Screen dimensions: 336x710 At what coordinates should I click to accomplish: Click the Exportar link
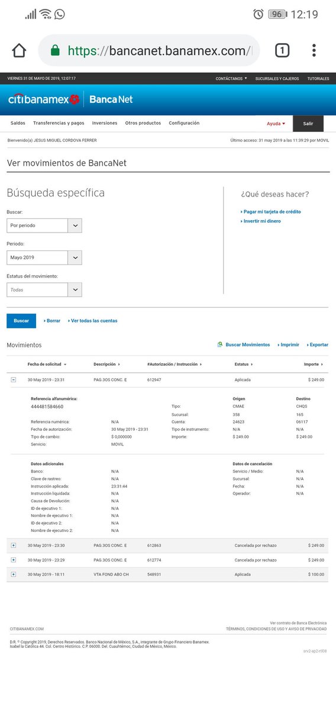click(x=318, y=344)
